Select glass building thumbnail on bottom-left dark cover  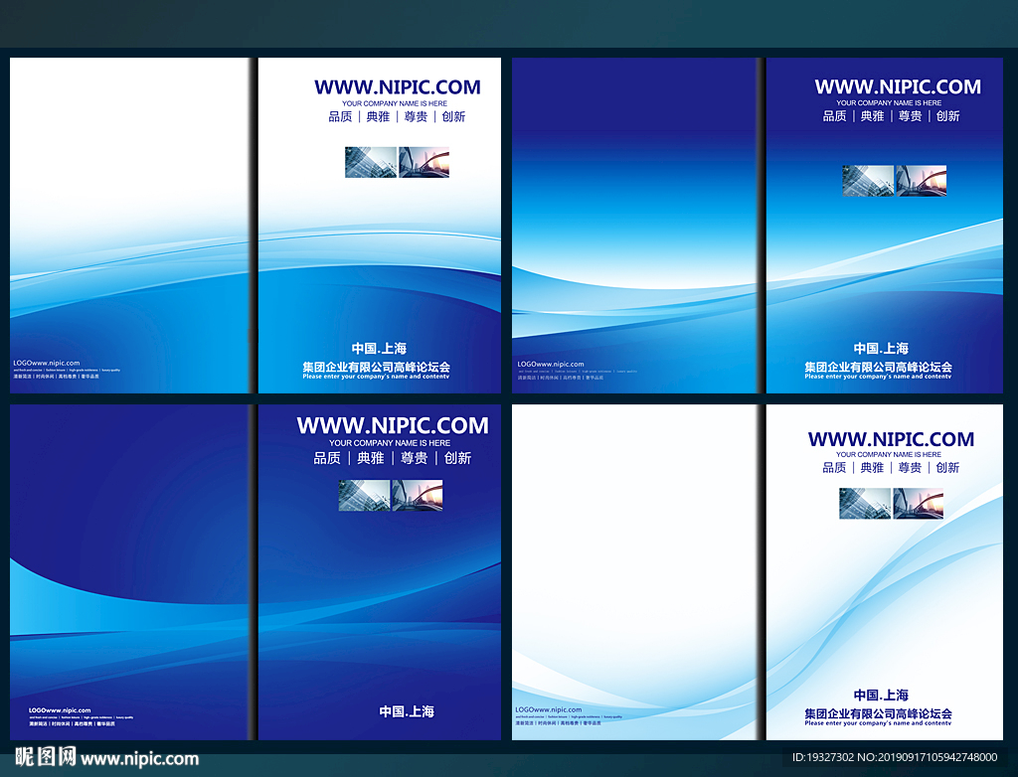364,495
